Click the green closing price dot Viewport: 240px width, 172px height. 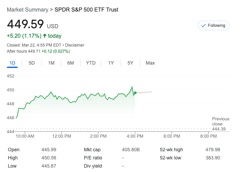[x=136, y=93]
